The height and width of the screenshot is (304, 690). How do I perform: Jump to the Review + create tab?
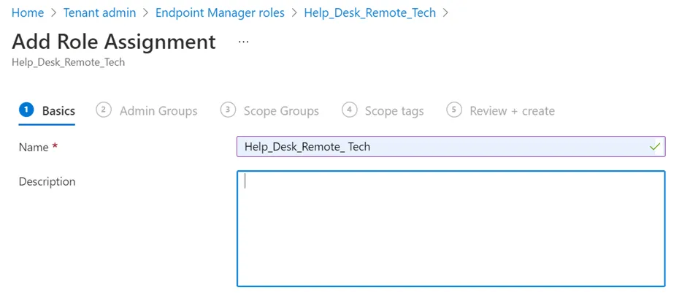point(512,111)
